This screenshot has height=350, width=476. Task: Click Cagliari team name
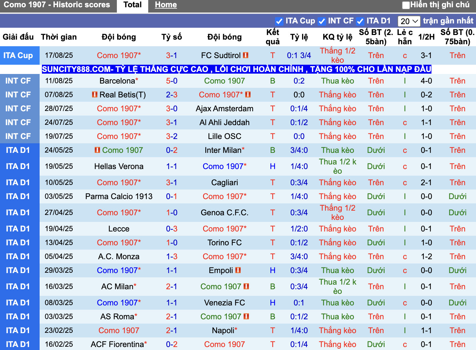pos(224,183)
